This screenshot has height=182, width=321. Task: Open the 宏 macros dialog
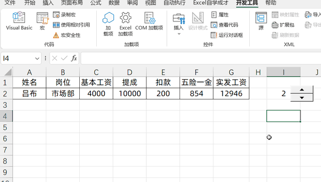(42, 21)
